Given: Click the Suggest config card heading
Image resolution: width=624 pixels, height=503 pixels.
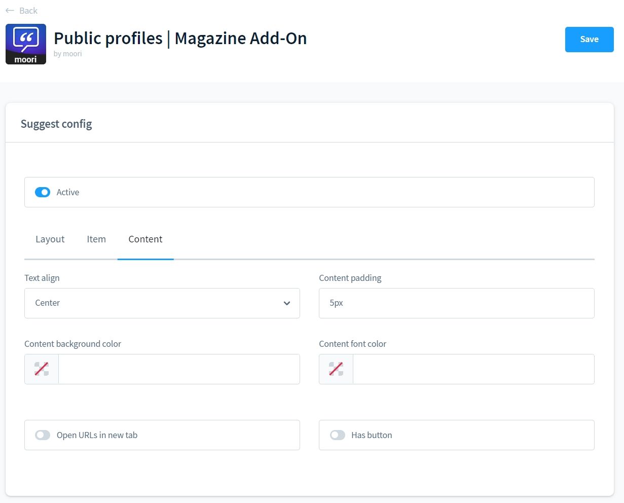Looking at the screenshot, I should [56, 124].
